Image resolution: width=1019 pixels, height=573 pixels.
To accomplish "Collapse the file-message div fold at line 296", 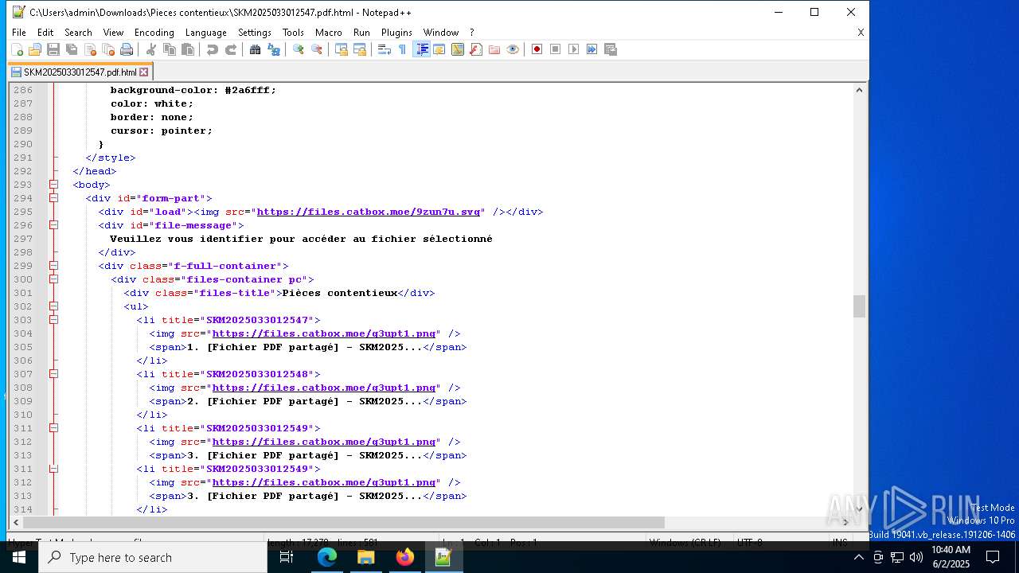I will tap(54, 225).
